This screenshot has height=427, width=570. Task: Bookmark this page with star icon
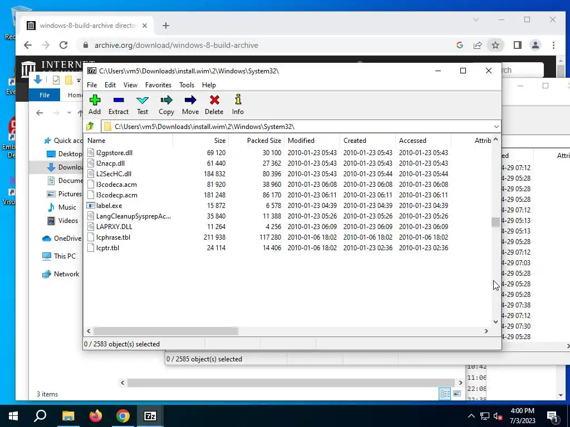pos(495,45)
